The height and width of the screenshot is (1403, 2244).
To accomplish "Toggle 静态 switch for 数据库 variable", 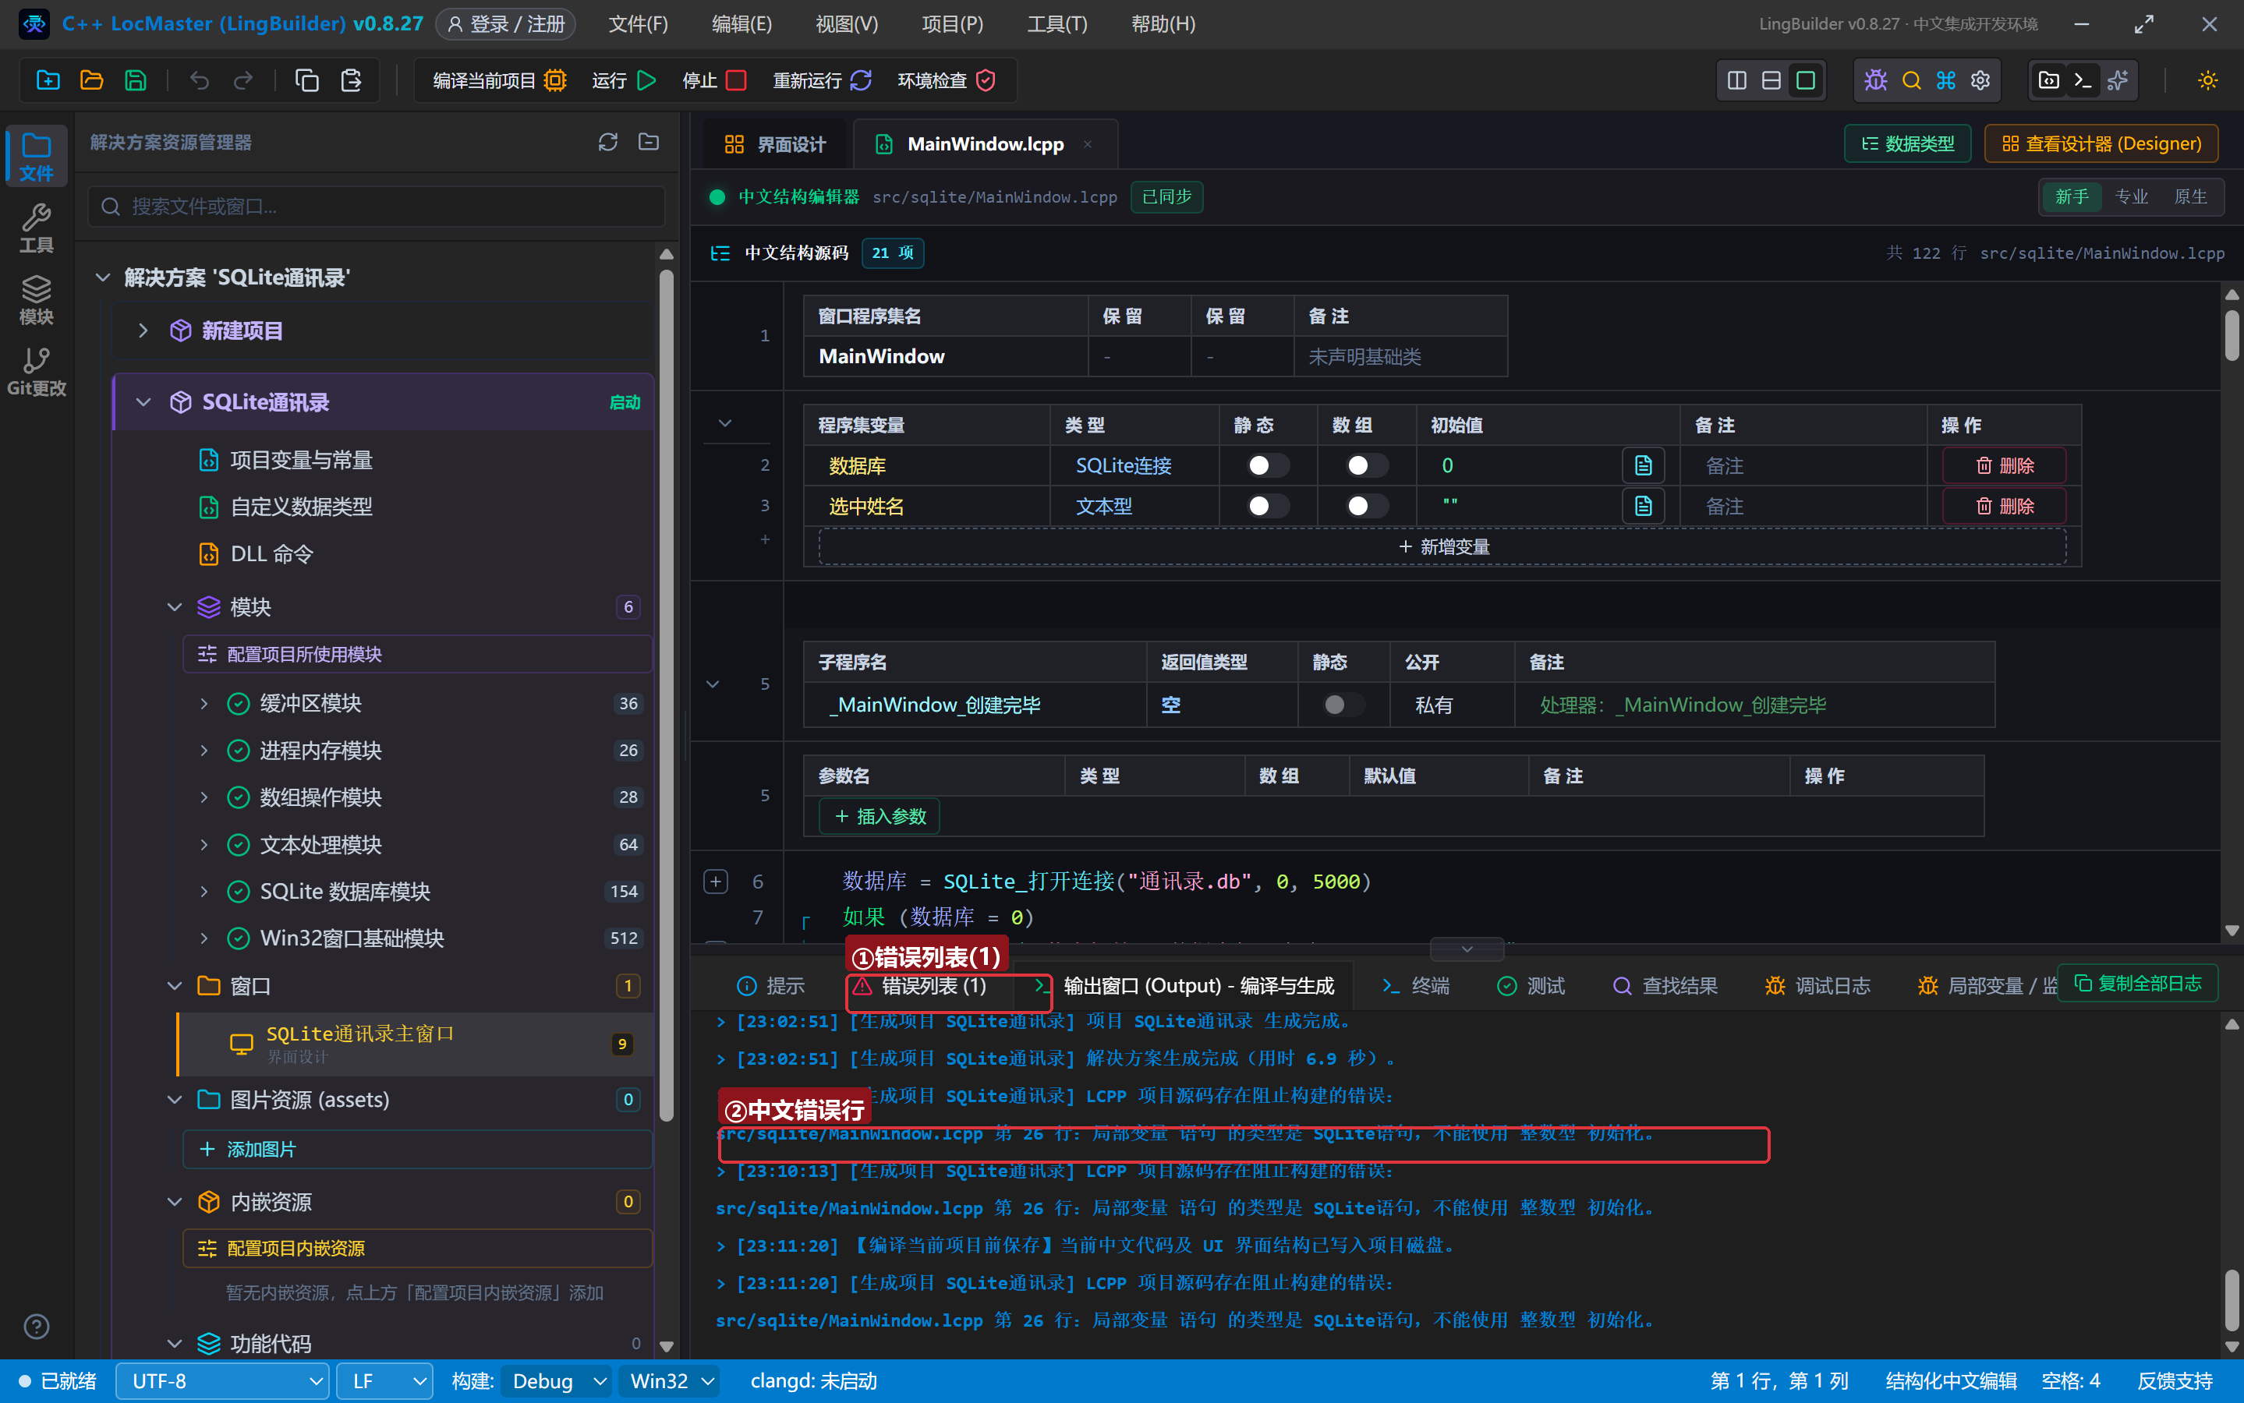I will point(1268,466).
